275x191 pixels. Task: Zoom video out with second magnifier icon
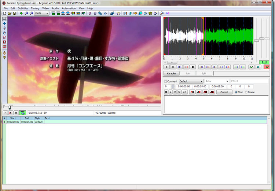(x=32, y=13)
